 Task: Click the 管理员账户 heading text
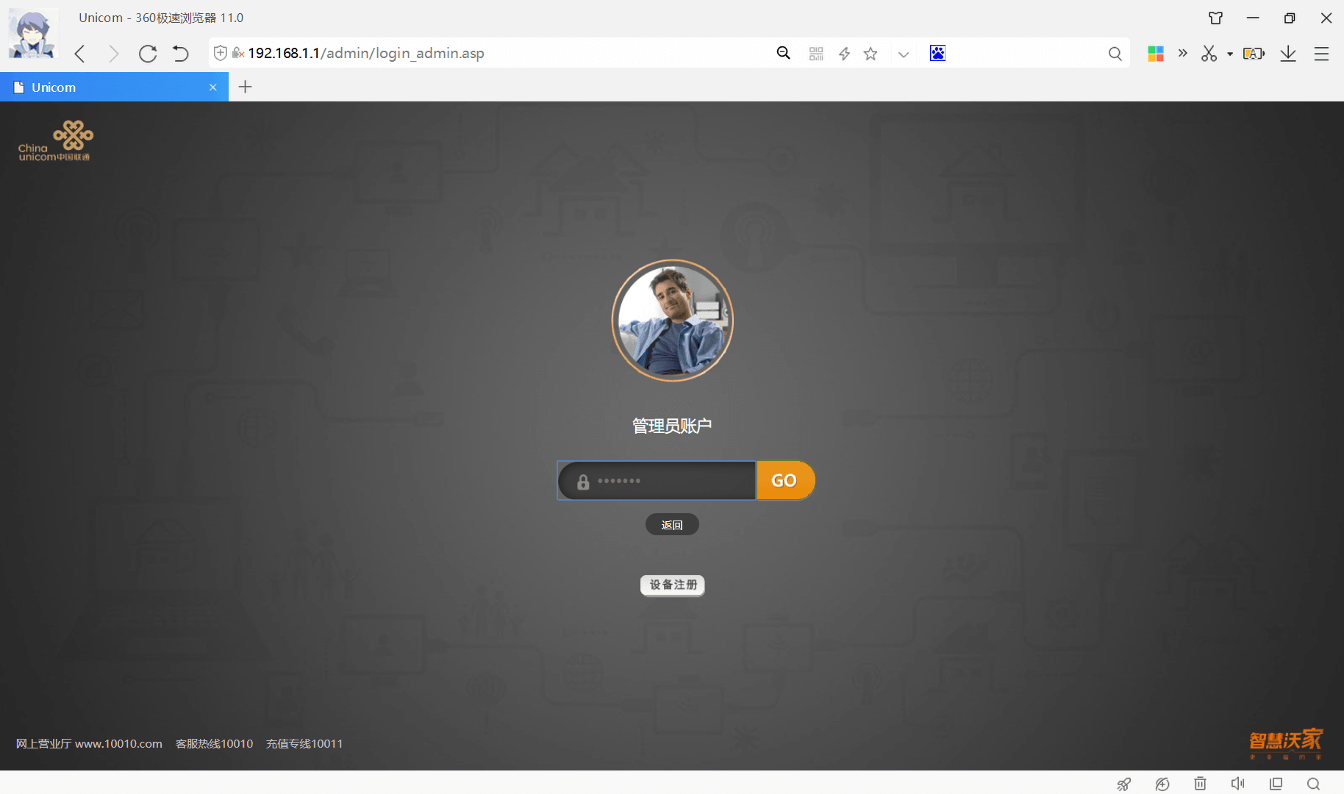pyautogui.click(x=672, y=426)
